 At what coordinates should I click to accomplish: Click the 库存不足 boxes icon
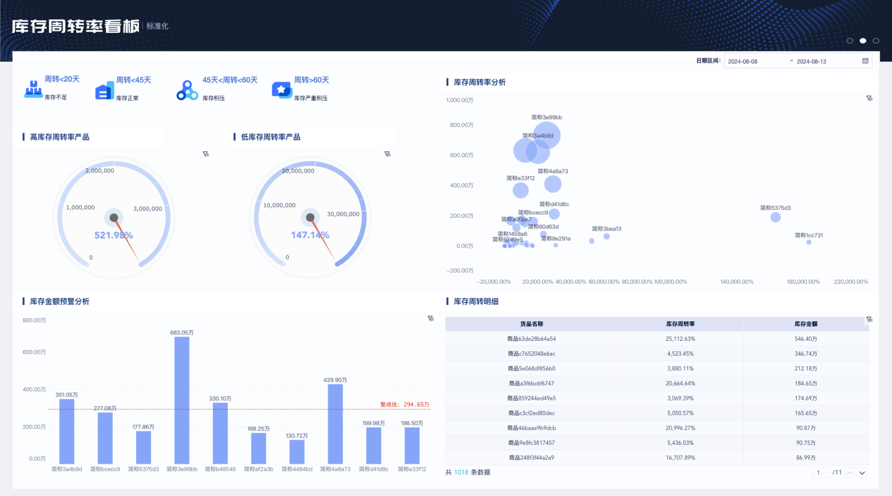(33, 89)
